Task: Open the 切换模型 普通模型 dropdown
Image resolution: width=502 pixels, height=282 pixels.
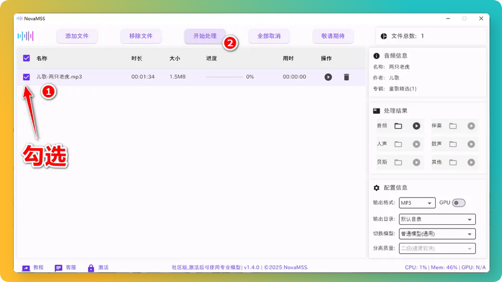Action: (x=437, y=234)
